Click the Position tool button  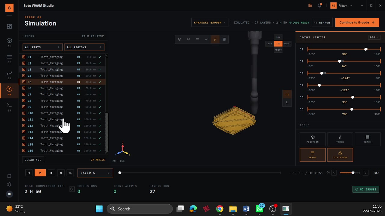pyautogui.click(x=313, y=139)
